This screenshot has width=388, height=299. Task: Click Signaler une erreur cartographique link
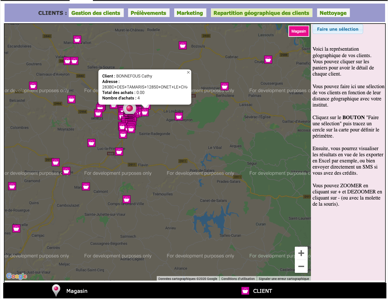coord(284,279)
